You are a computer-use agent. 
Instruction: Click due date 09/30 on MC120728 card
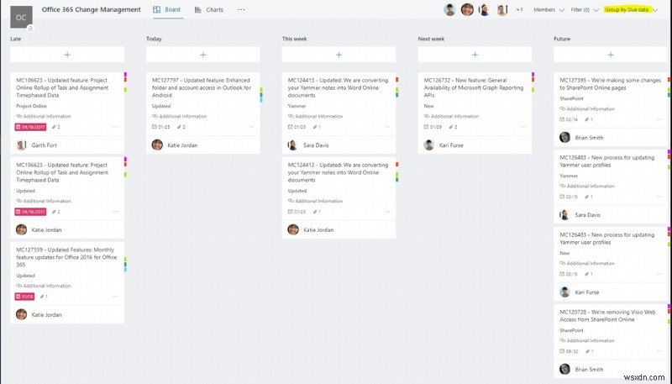click(569, 351)
